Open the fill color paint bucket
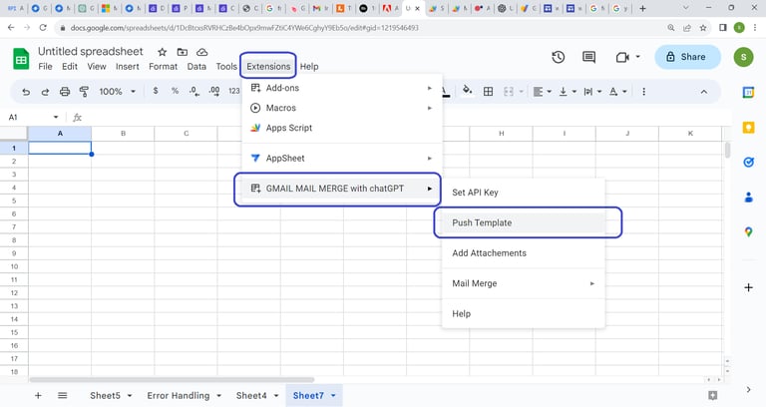This screenshot has width=766, height=407. (468, 91)
